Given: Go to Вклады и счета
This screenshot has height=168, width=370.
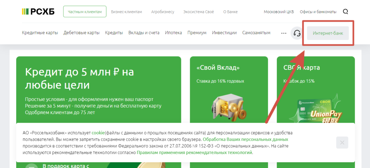Looking at the screenshot, I should click(144, 33).
